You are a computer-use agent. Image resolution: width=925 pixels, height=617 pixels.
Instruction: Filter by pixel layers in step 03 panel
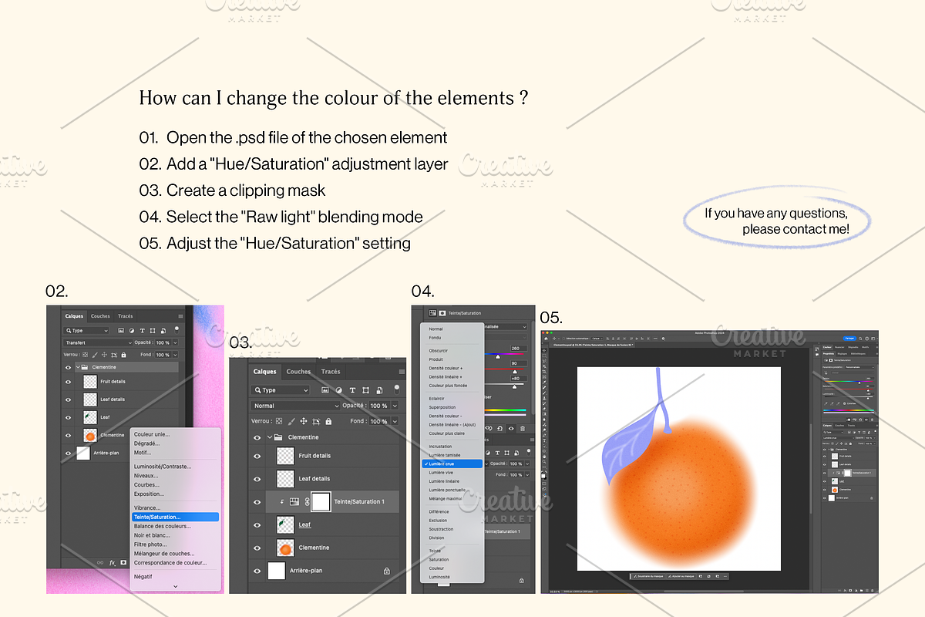(324, 390)
